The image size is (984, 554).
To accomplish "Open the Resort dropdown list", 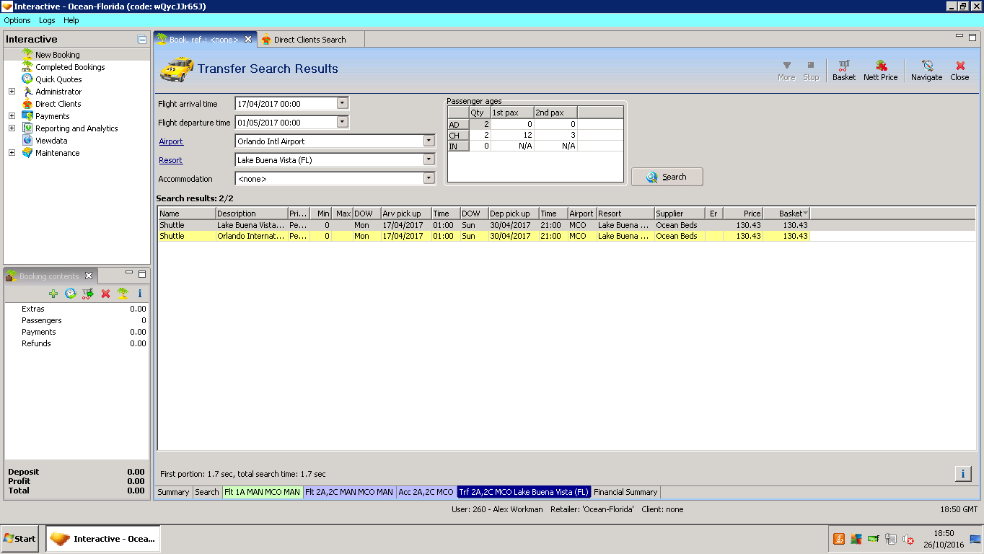I will (429, 160).
